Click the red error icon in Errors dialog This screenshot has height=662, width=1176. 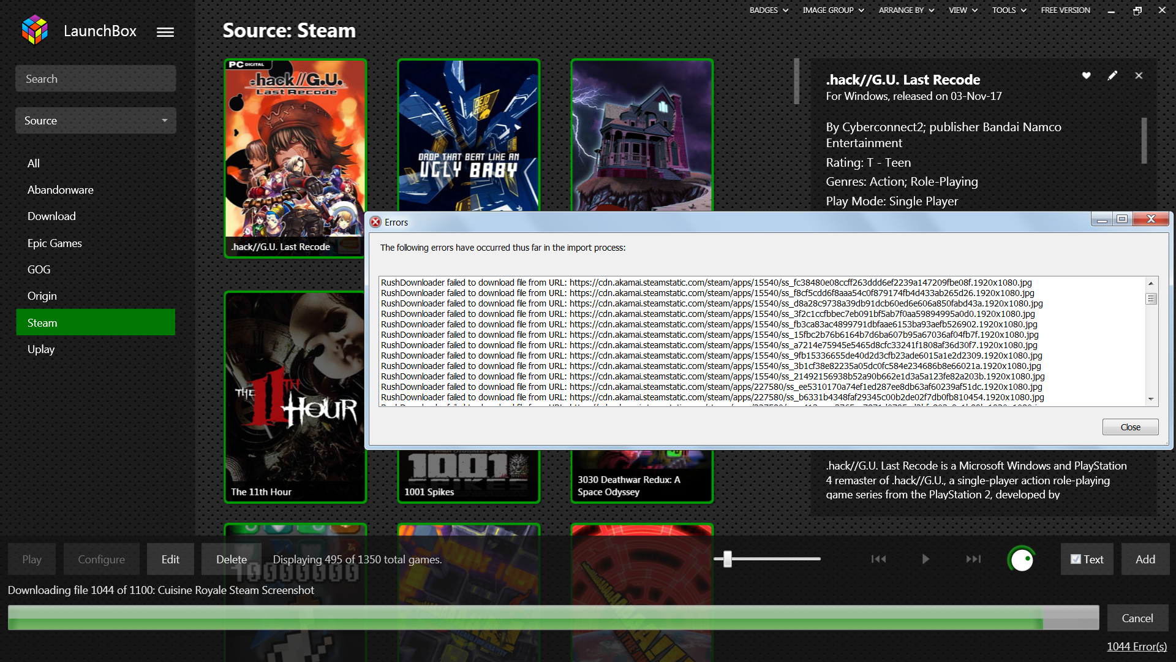coord(375,222)
